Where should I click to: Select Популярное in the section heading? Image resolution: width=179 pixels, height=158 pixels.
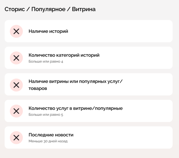49,9
